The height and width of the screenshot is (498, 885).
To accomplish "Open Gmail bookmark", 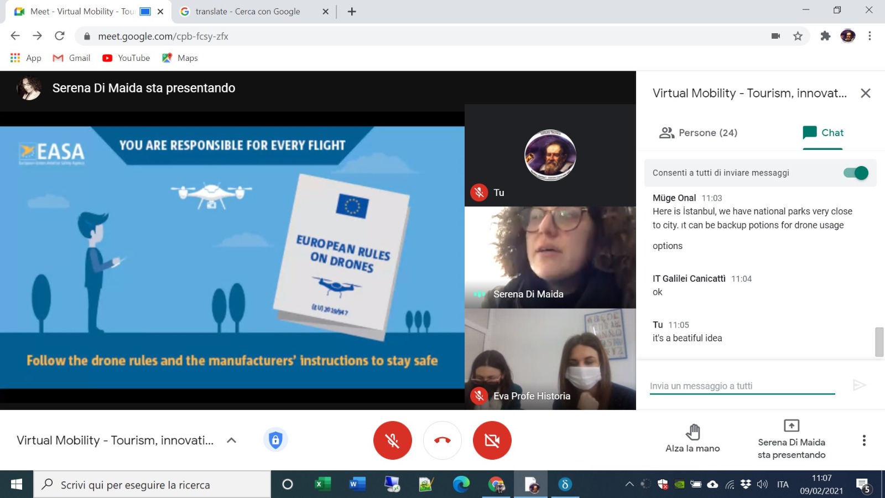I will pos(71,58).
